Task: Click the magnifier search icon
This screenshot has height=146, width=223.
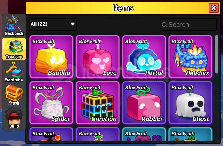Action: click(164, 25)
